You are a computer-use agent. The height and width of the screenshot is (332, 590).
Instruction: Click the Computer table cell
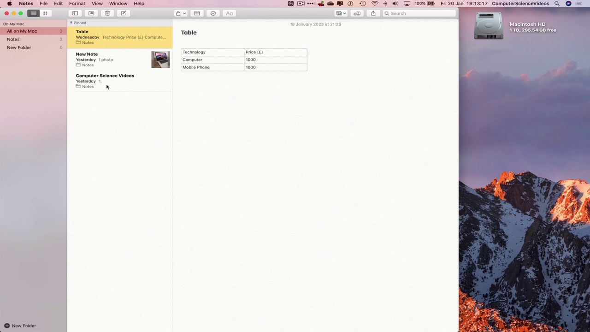(212, 59)
